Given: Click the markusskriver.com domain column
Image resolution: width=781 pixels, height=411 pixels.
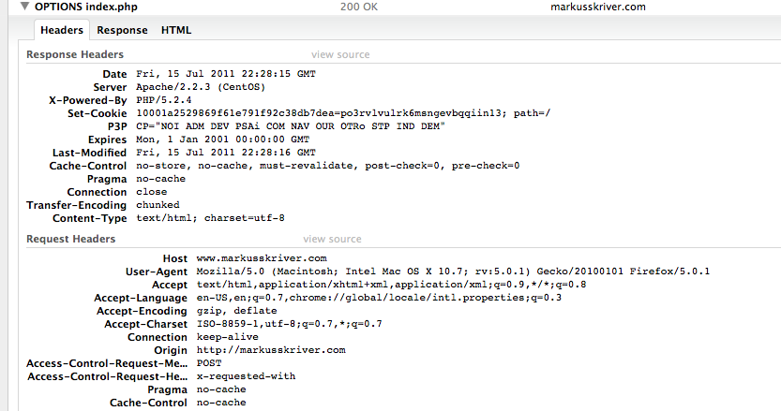Looking at the screenshot, I should point(598,7).
